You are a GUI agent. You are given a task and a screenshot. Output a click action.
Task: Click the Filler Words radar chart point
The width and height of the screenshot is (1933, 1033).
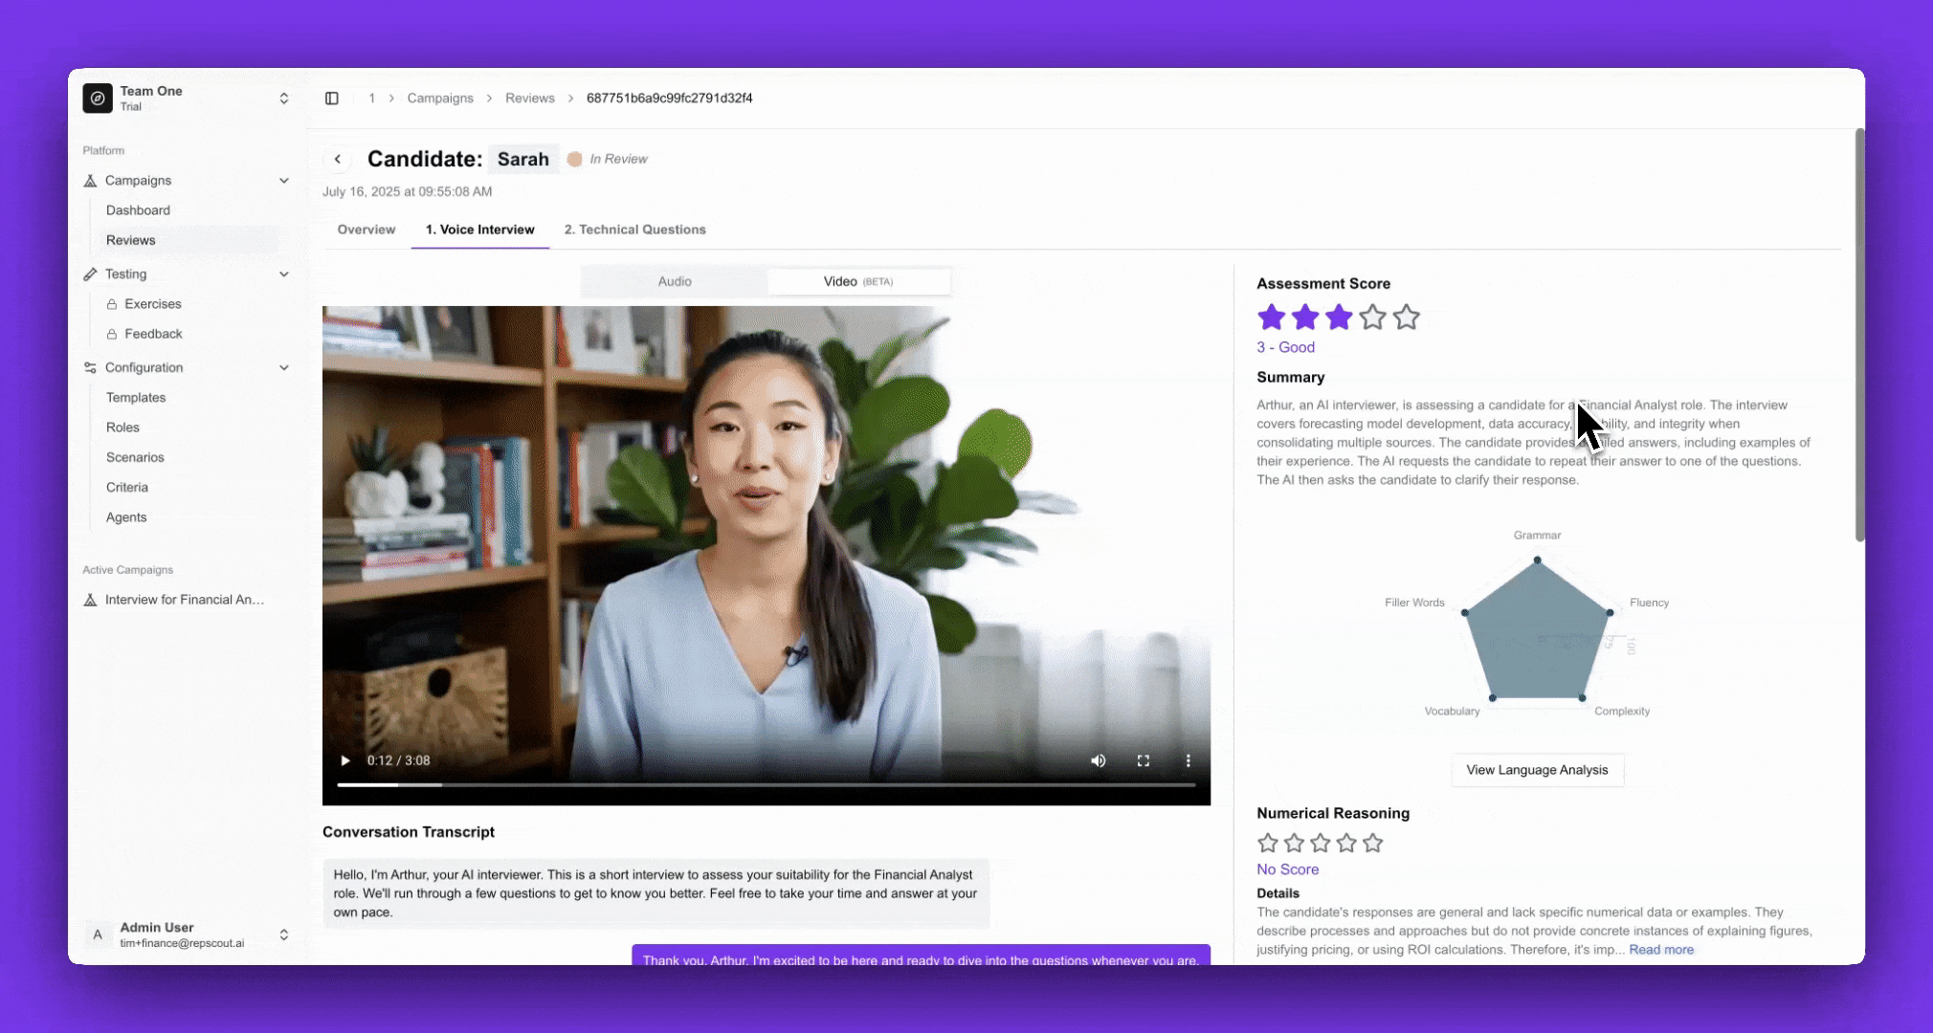[1465, 613]
